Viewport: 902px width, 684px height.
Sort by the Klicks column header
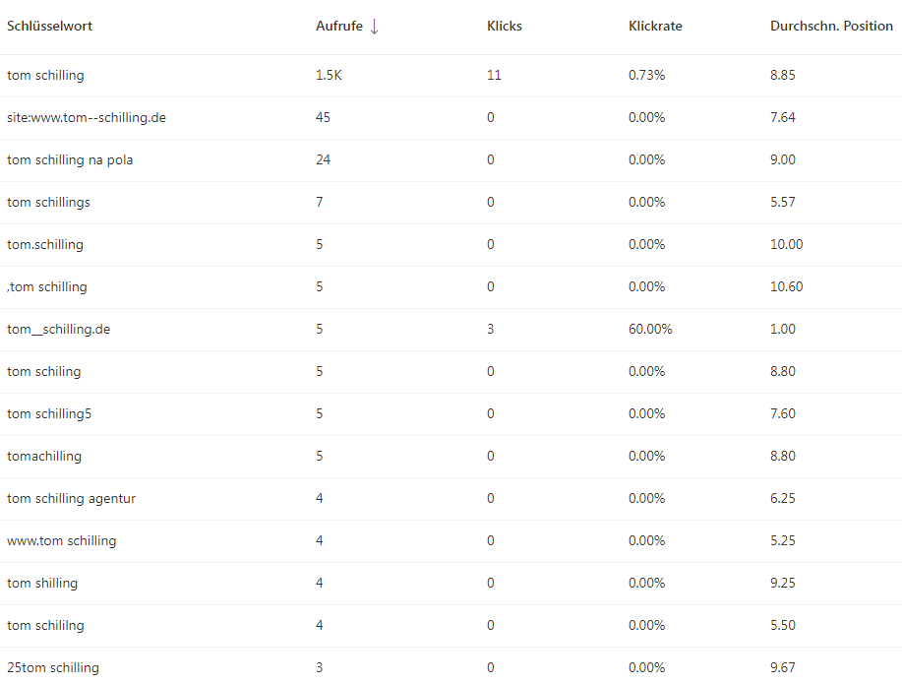(505, 27)
